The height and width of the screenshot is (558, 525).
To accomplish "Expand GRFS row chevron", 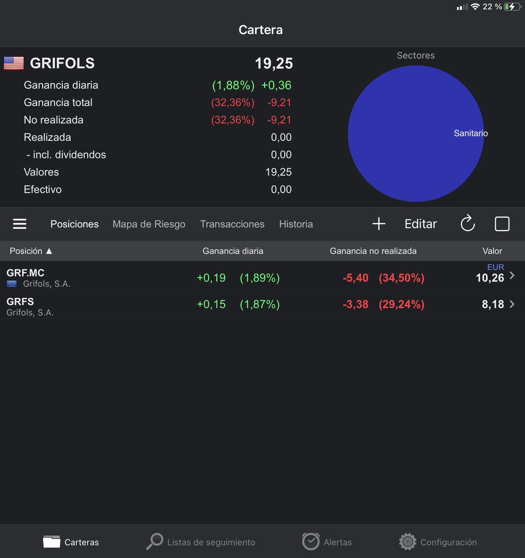I will pyautogui.click(x=512, y=304).
